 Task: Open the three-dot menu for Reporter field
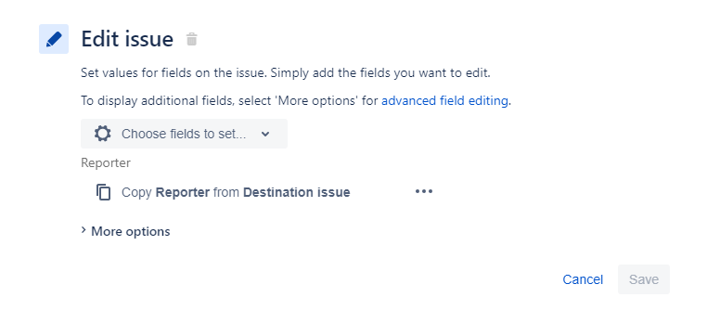[x=424, y=192]
